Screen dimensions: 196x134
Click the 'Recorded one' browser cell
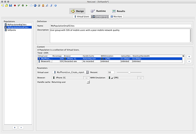73,61
